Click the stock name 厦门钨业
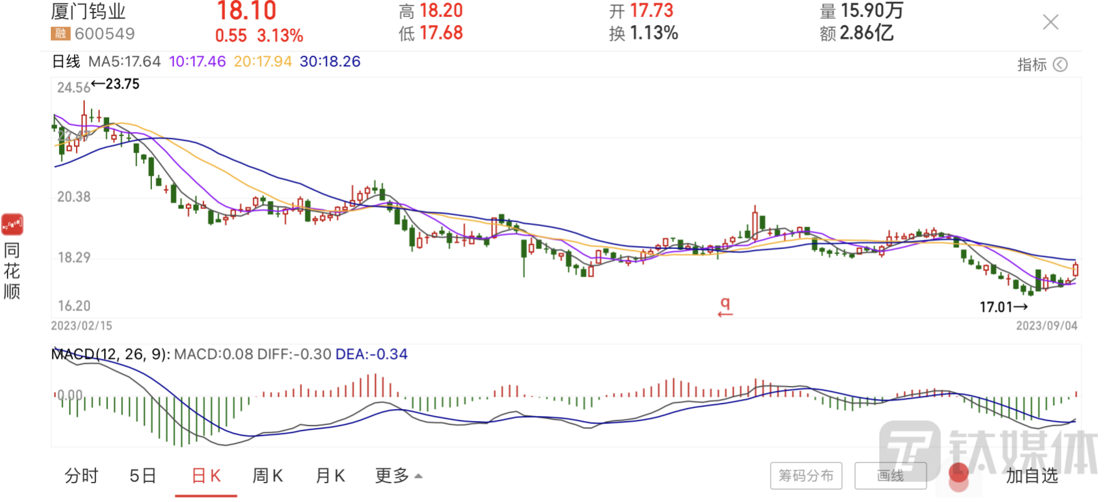The width and height of the screenshot is (1118, 502). point(89,11)
